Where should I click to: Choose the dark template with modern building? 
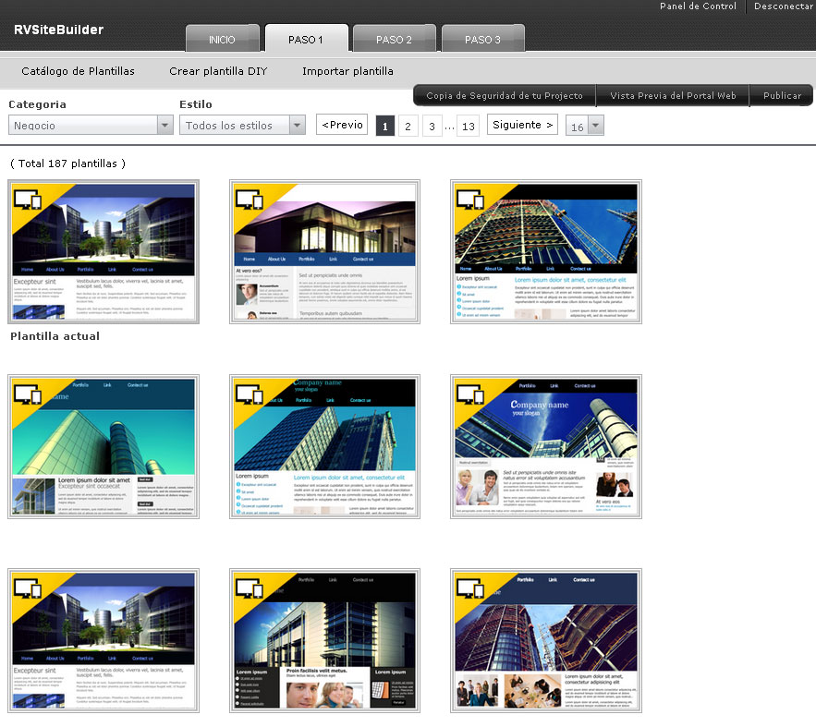[x=324, y=641]
